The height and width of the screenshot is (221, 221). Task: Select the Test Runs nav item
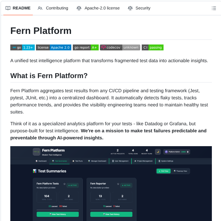77,161
